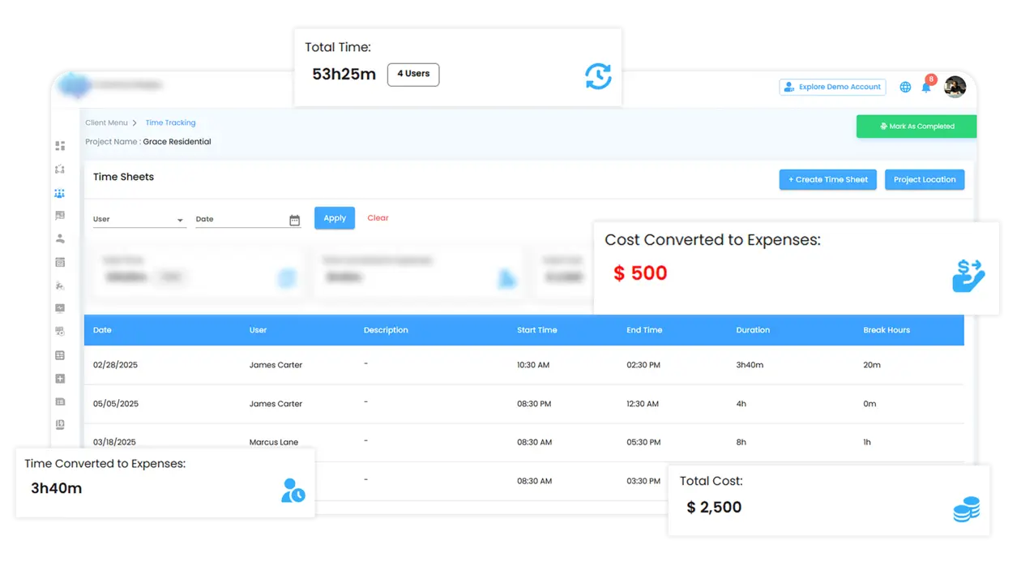Click the Time Converted user-clock icon
This screenshot has height=575, width=1021.
pyautogui.click(x=293, y=490)
